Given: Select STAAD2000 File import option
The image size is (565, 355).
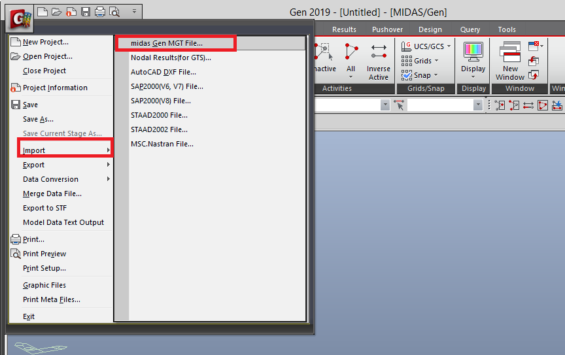Looking at the screenshot, I should coord(211,115).
